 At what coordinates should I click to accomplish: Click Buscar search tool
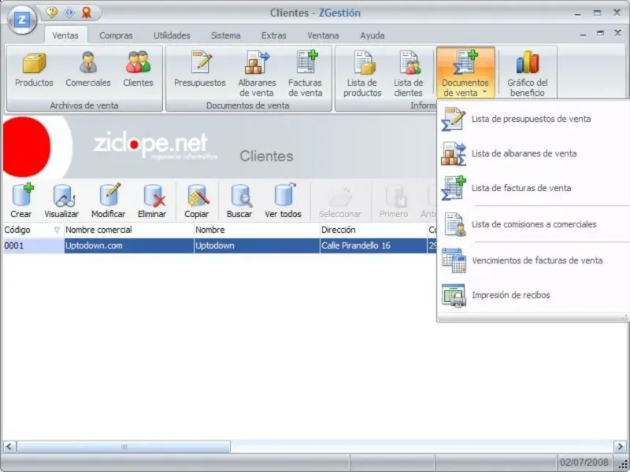[x=239, y=201]
